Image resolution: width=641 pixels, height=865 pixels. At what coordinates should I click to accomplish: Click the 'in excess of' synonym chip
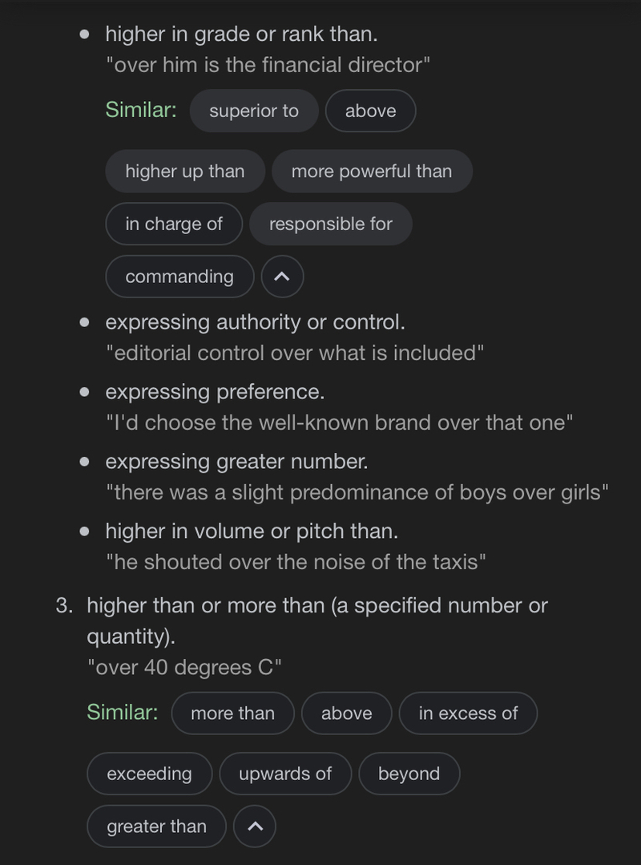pos(468,713)
